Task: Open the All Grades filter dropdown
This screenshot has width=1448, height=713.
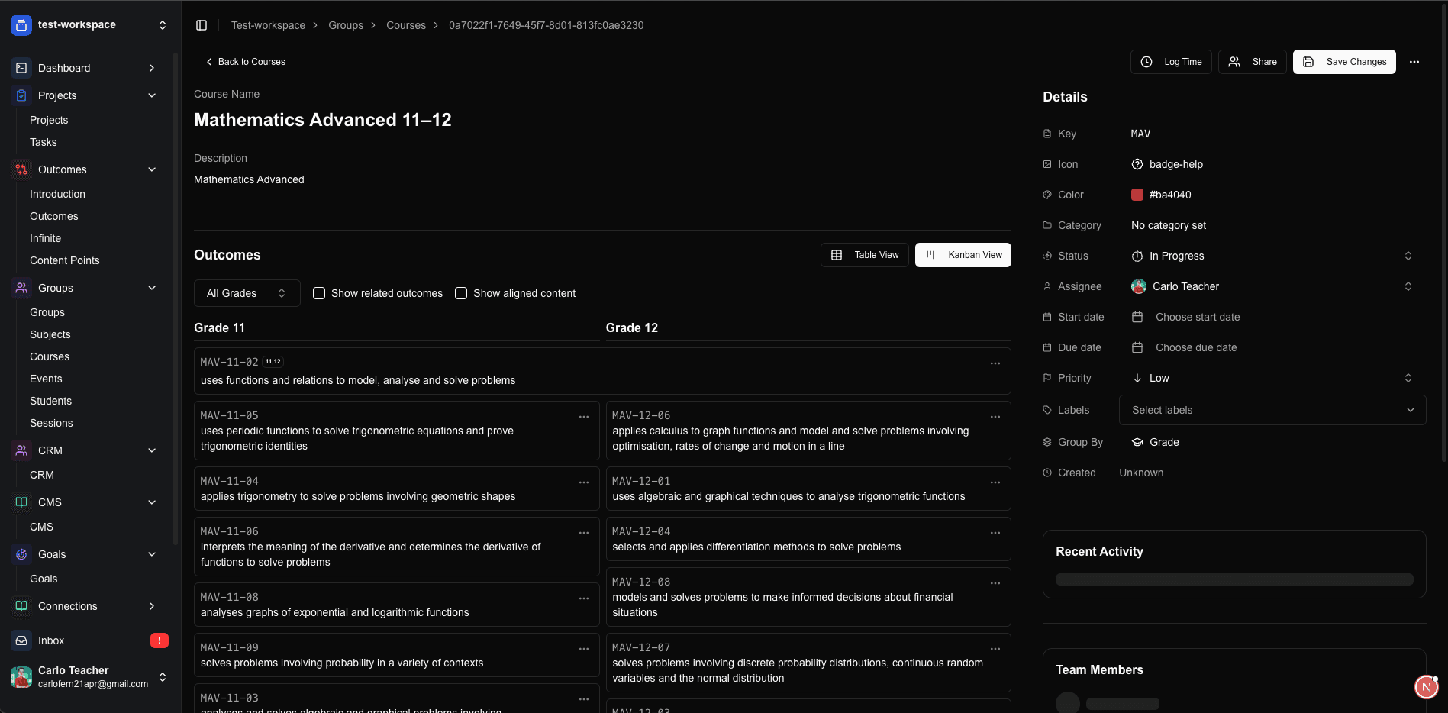Action: click(247, 293)
